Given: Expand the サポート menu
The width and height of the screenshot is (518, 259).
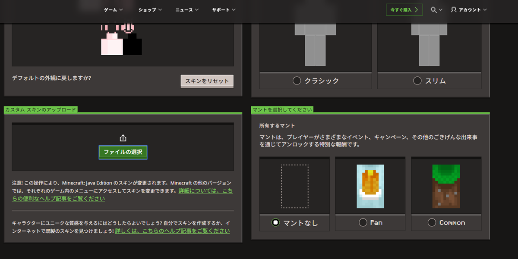Looking at the screenshot, I should (224, 9).
